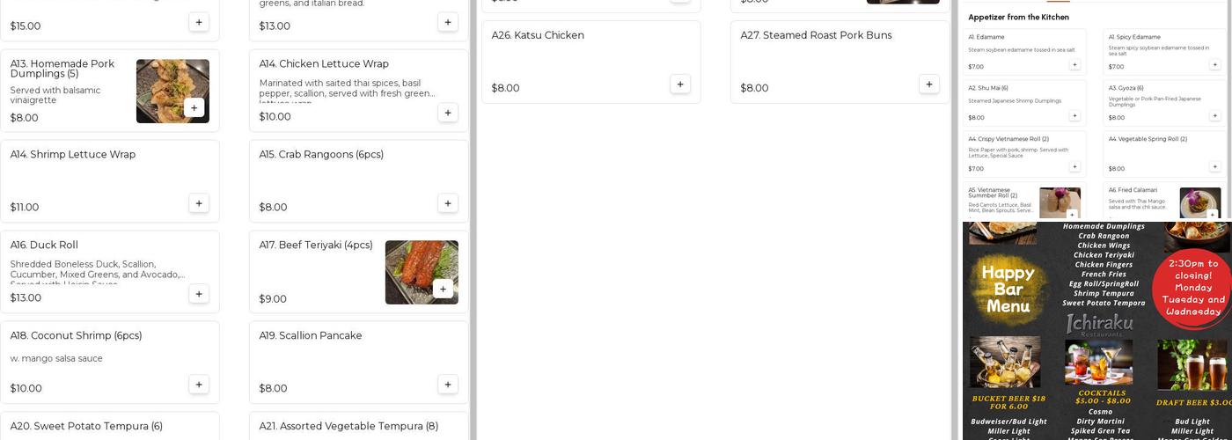The image size is (1232, 440).
Task: Add A3 Gyoza (6) to cart
Action: point(1214,116)
